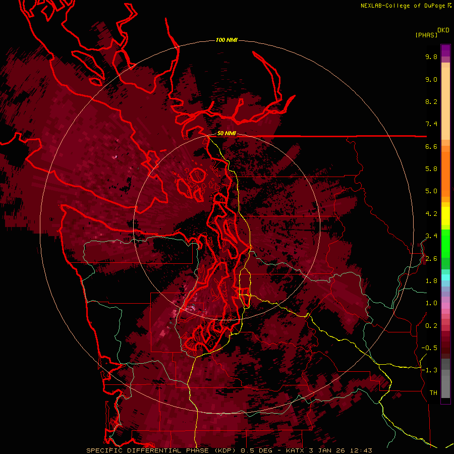
Task: Click the 100 NMI range ring label
Action: 226,40
